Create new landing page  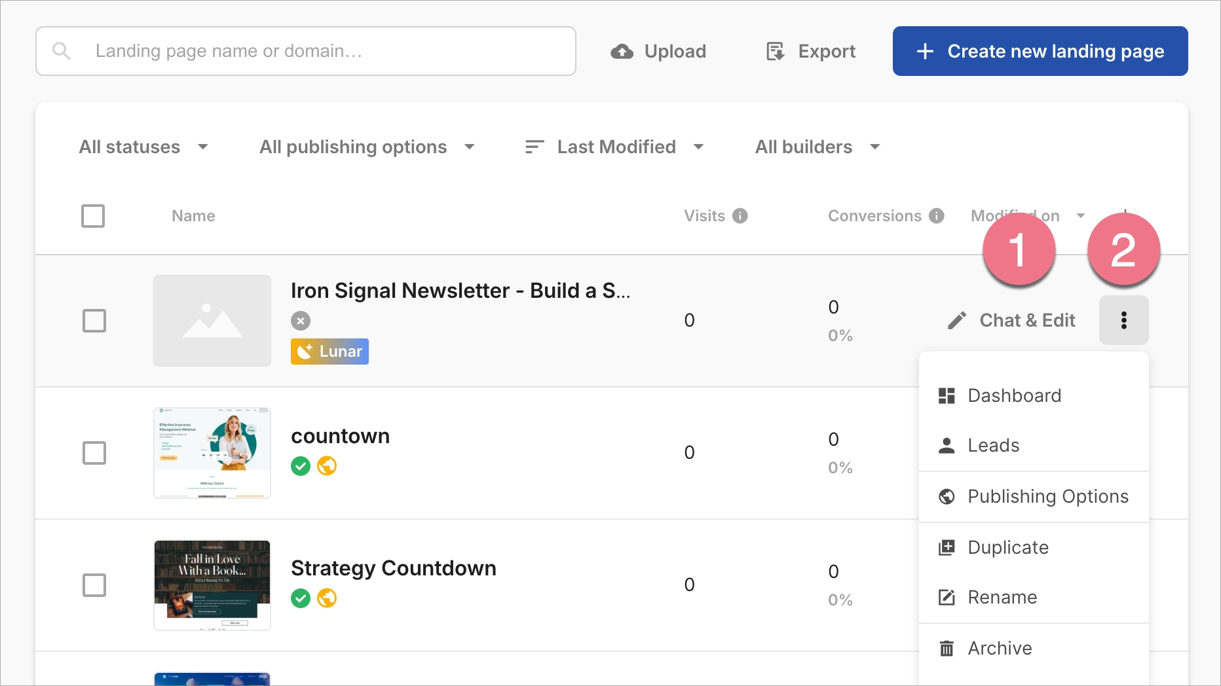[1040, 51]
